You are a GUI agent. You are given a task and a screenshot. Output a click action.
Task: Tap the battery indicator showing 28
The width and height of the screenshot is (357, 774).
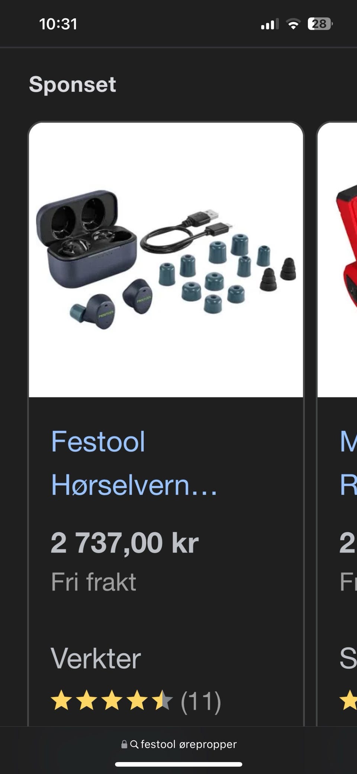coord(320,24)
